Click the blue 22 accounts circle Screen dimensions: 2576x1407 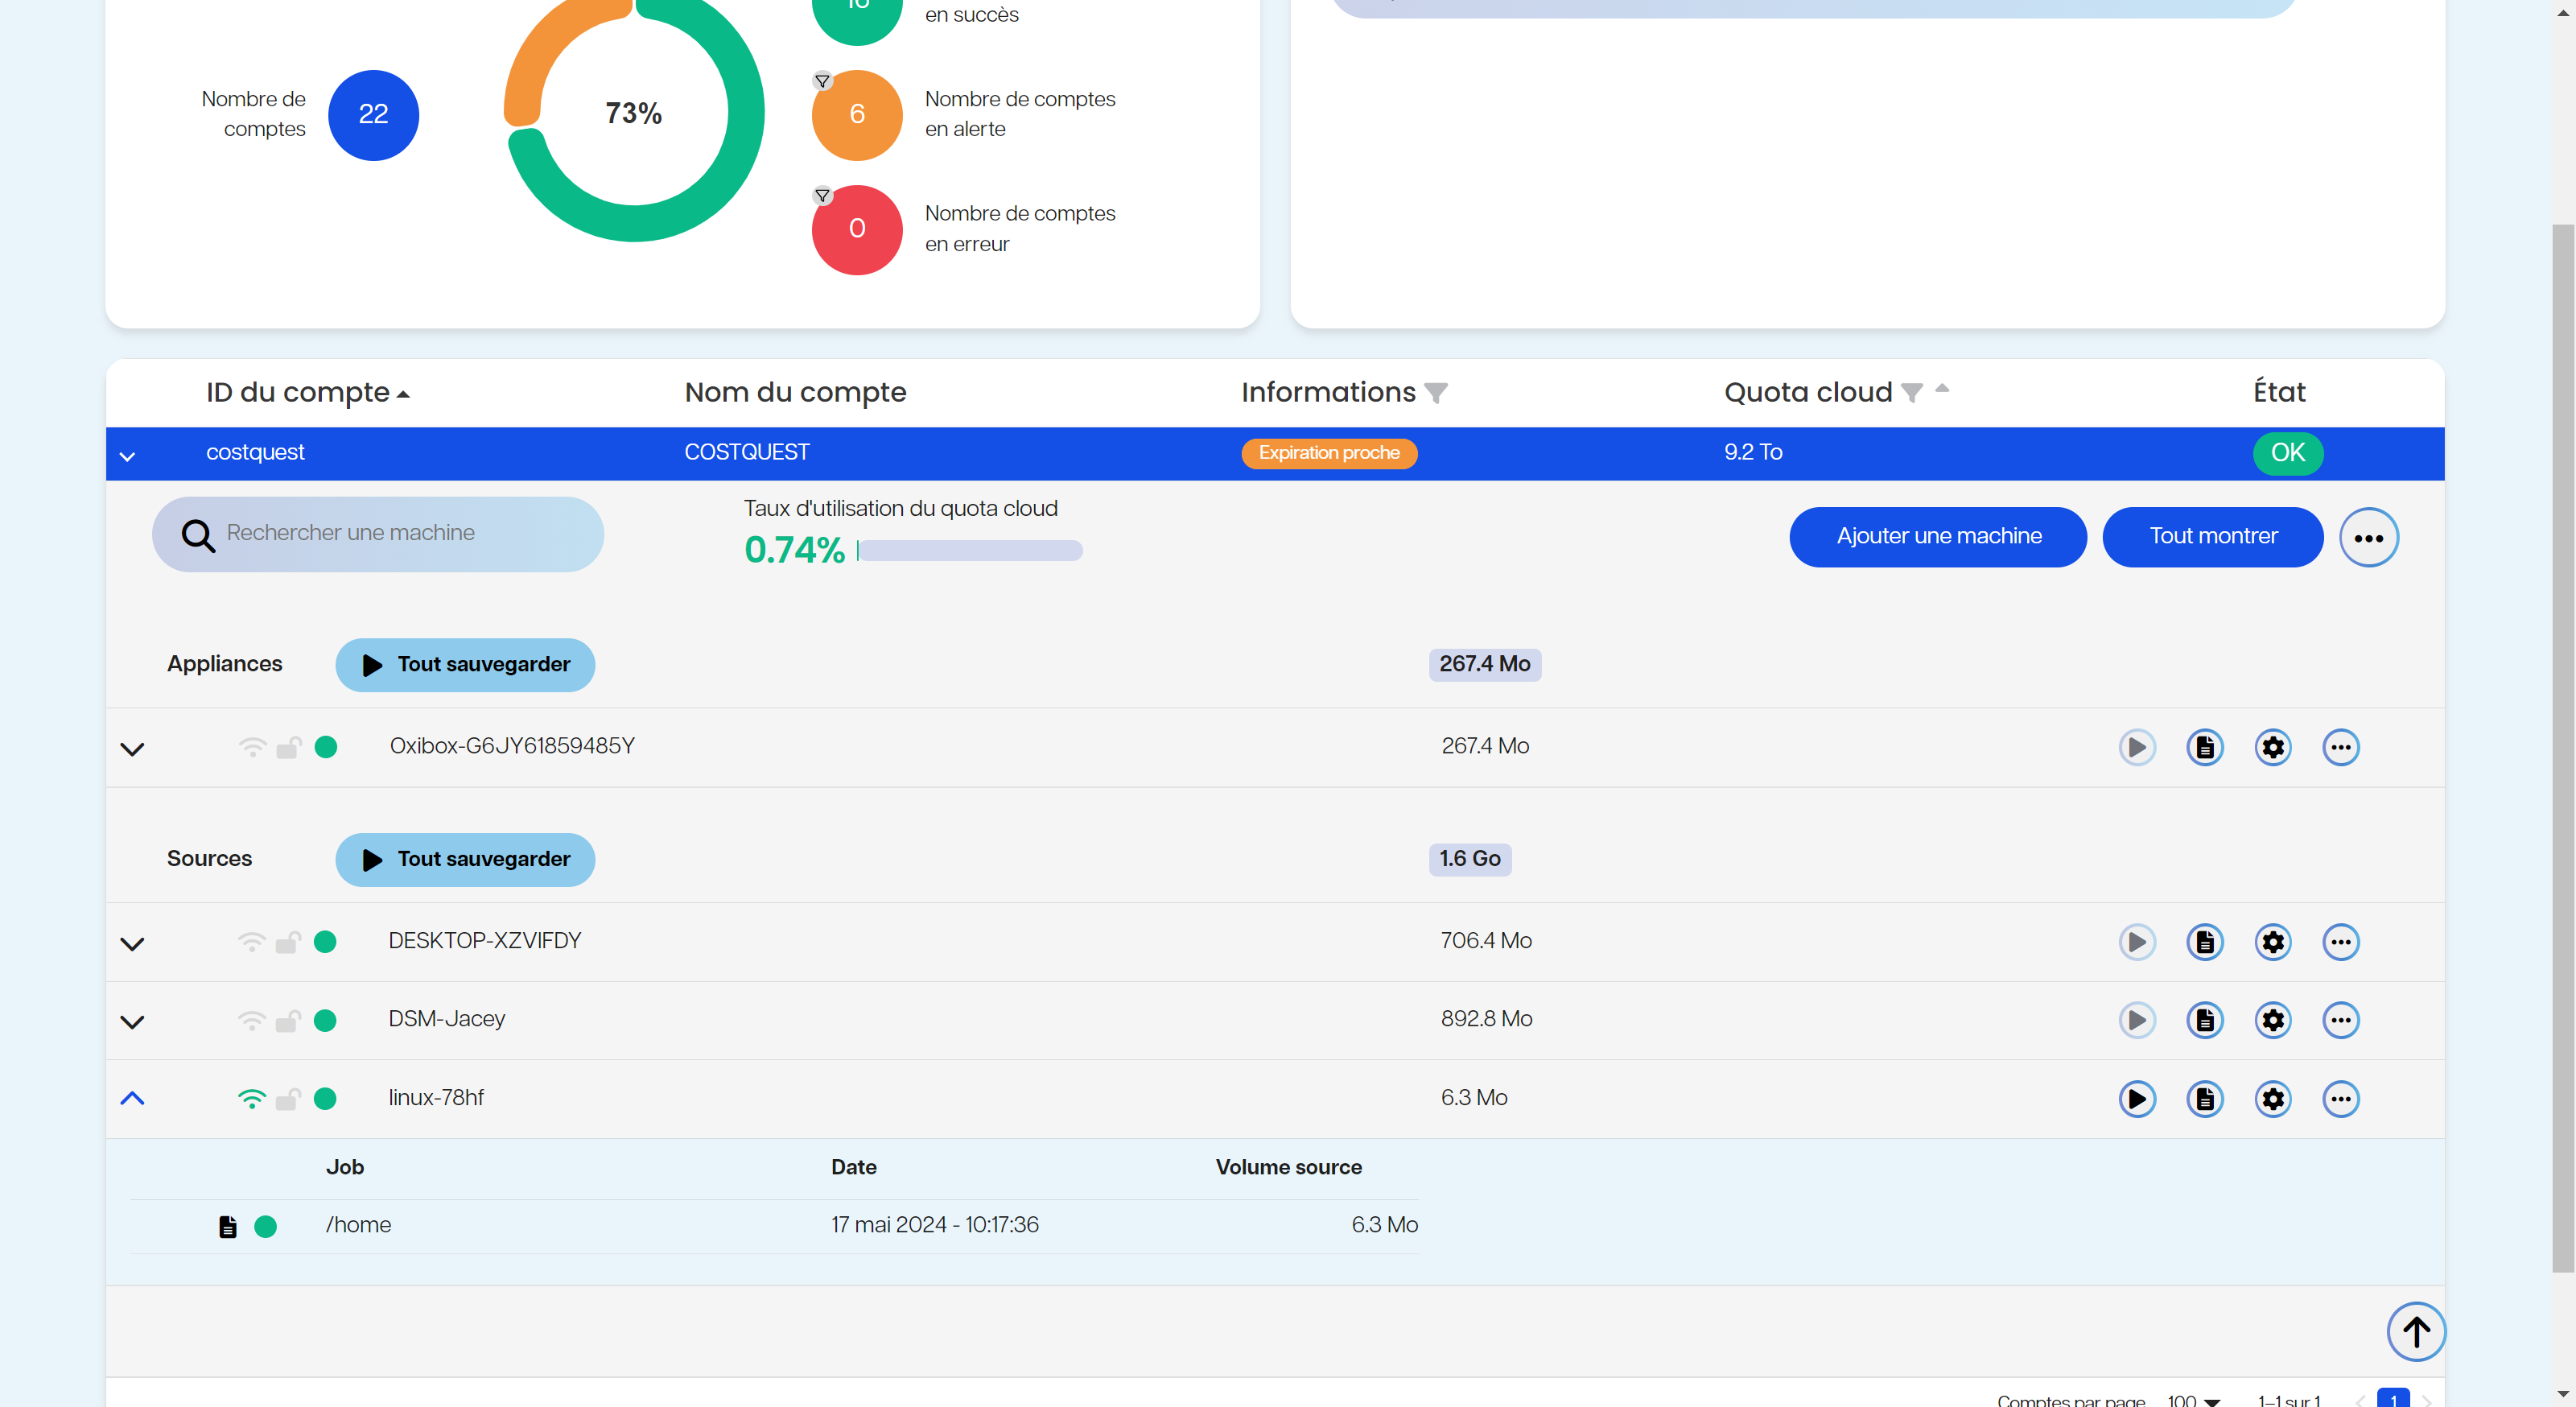coord(373,115)
